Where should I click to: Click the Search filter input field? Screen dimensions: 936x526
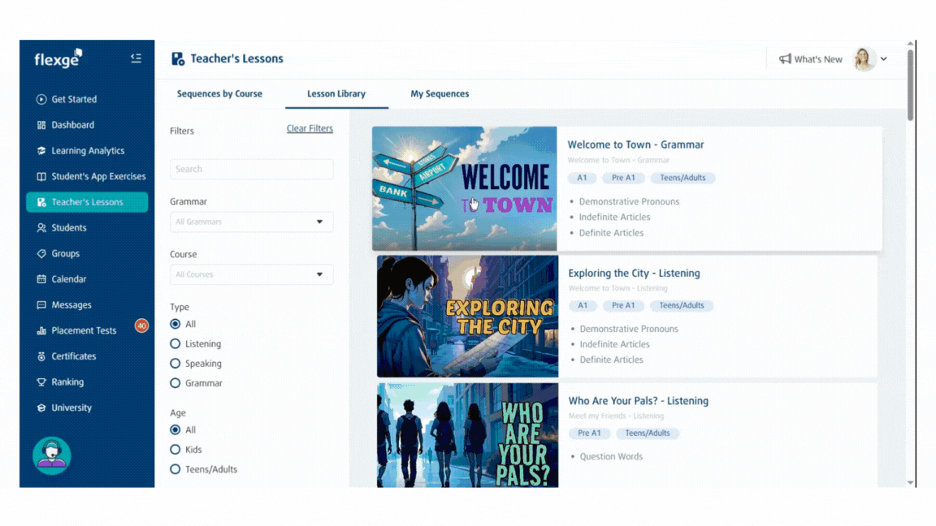click(x=251, y=169)
